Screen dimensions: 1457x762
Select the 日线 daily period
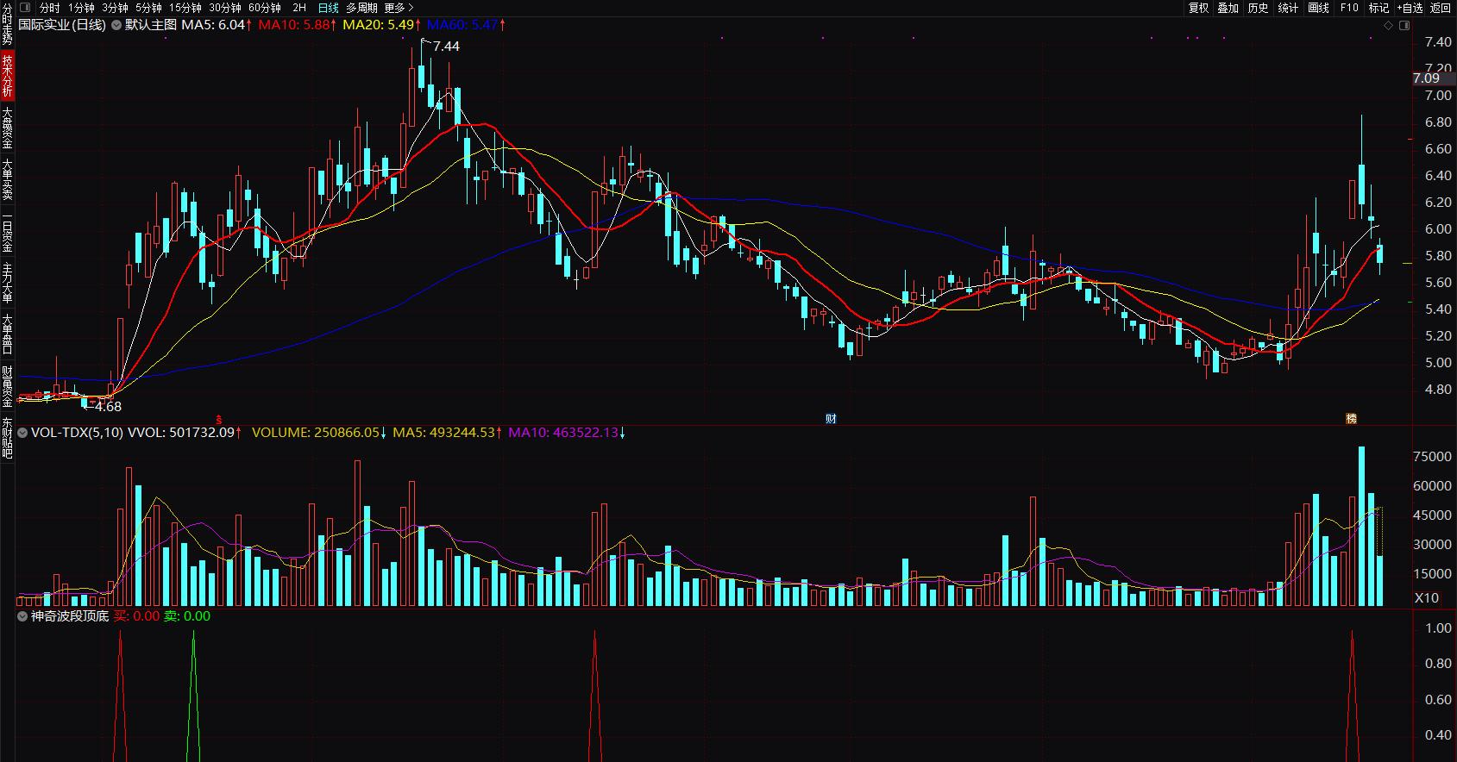(x=329, y=8)
